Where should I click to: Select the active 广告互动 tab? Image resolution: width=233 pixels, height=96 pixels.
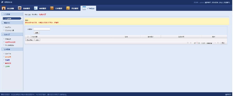pos(88,8)
